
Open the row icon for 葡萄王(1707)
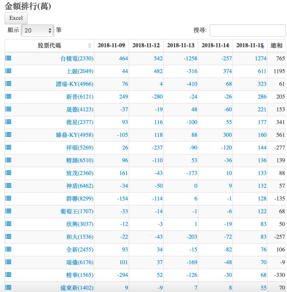(x=8, y=211)
